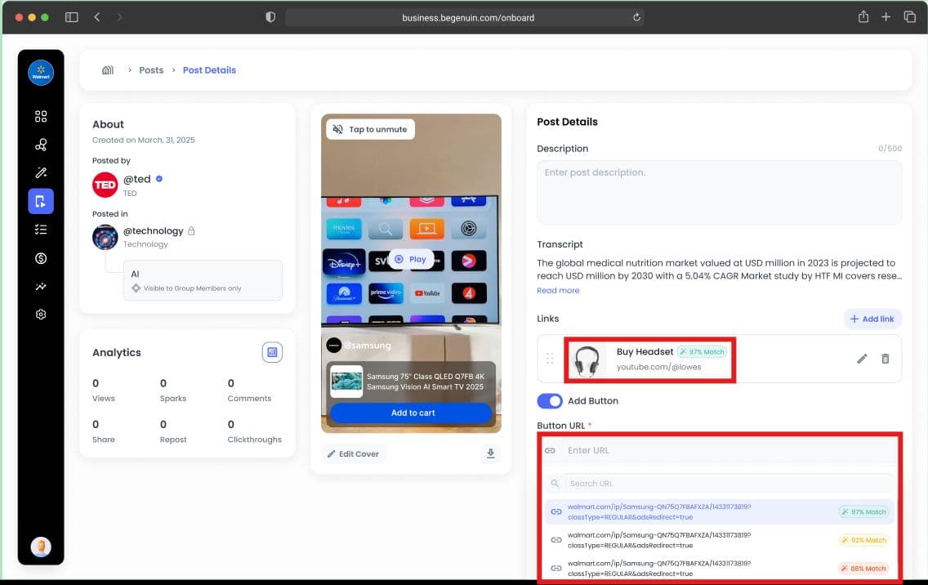
Task: Navigate to Posts in the breadcrumb
Action: coord(151,70)
